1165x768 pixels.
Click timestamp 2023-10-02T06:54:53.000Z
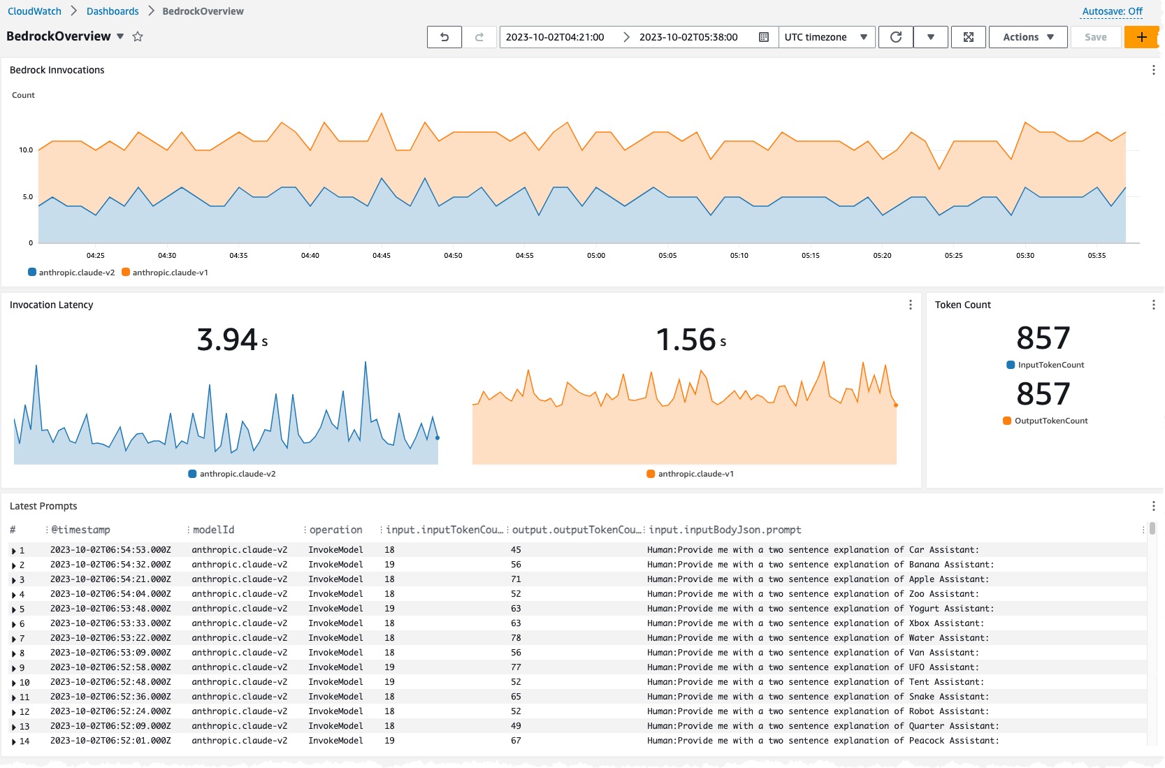[x=110, y=550]
